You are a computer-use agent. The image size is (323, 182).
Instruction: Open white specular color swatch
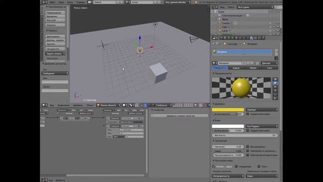coord(228,126)
